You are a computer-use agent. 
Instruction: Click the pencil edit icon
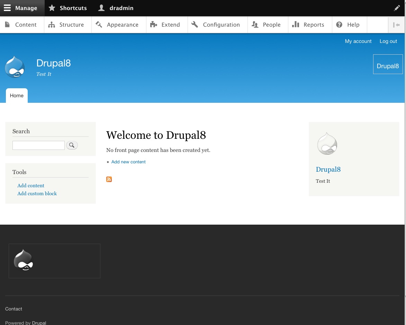pyautogui.click(x=397, y=8)
